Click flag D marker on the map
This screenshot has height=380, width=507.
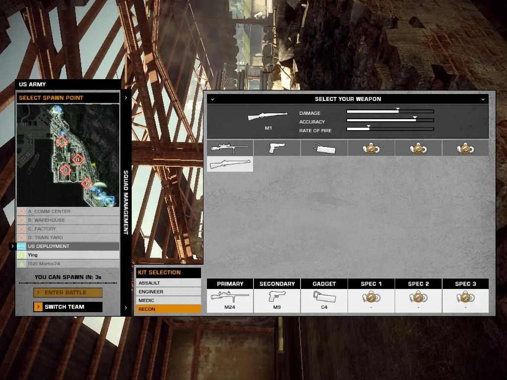coord(62,142)
